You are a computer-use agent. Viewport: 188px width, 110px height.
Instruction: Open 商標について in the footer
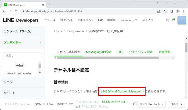pos(65,104)
